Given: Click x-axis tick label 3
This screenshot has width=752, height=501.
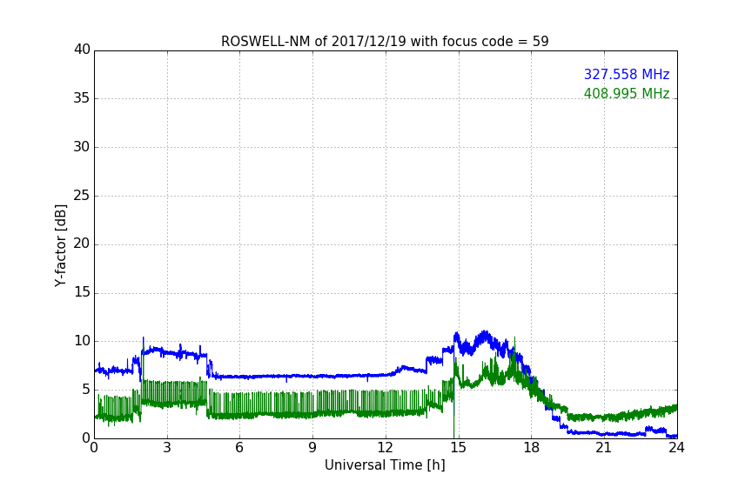Looking at the screenshot, I should (x=167, y=448).
